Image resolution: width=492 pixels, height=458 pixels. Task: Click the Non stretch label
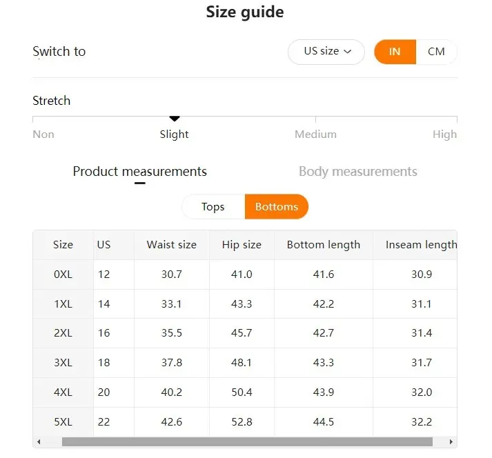click(x=43, y=135)
